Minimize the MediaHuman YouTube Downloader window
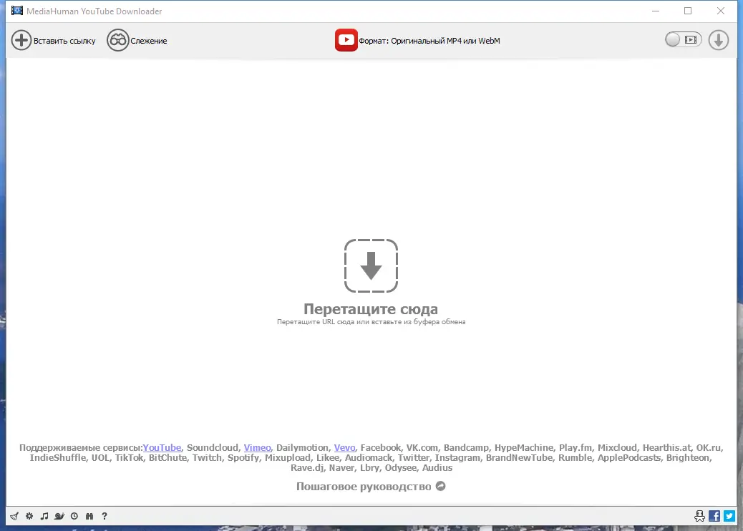This screenshot has height=531, width=743. (x=656, y=11)
